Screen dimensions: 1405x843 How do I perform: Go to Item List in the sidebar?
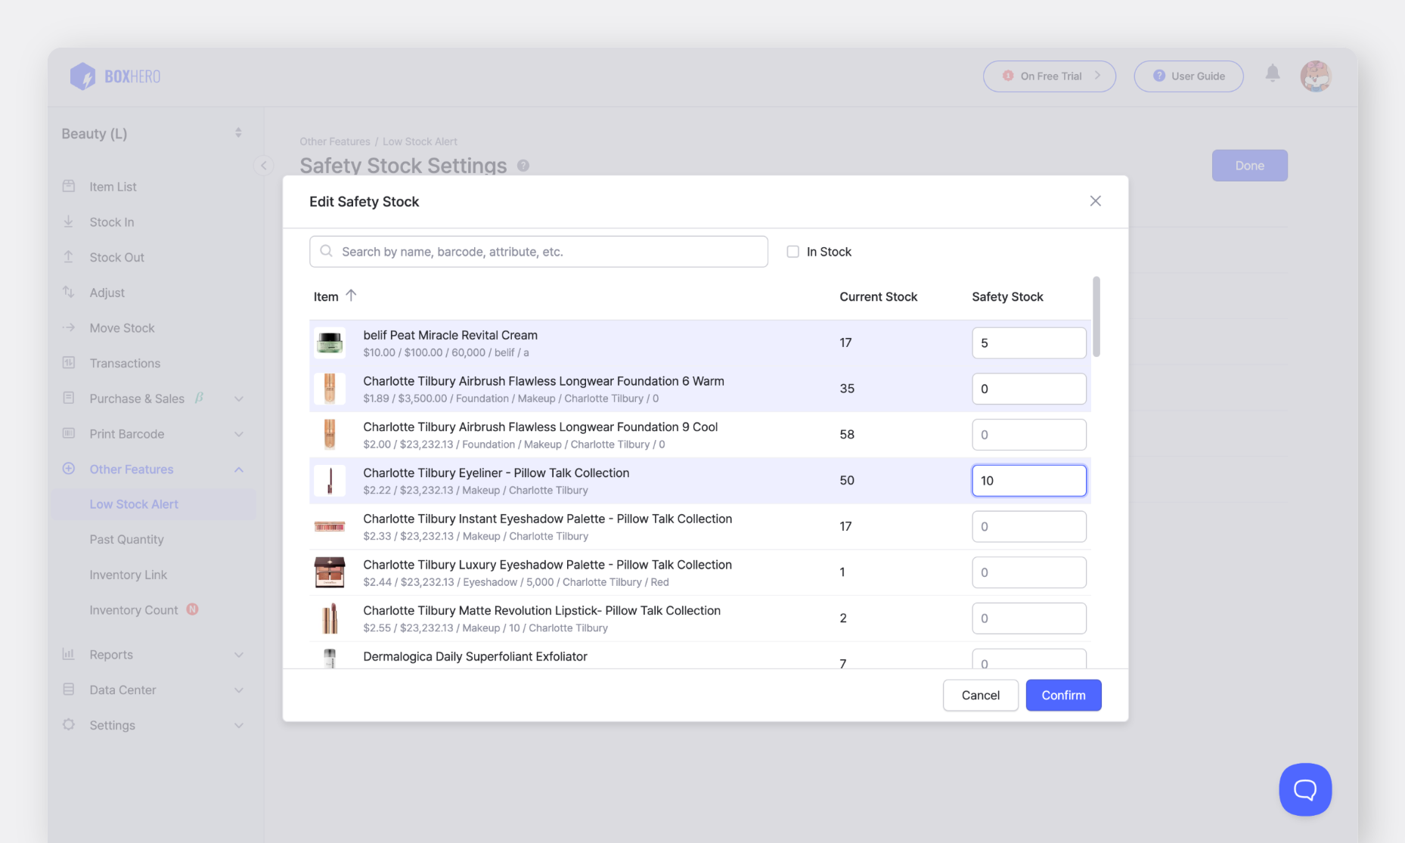(x=113, y=187)
